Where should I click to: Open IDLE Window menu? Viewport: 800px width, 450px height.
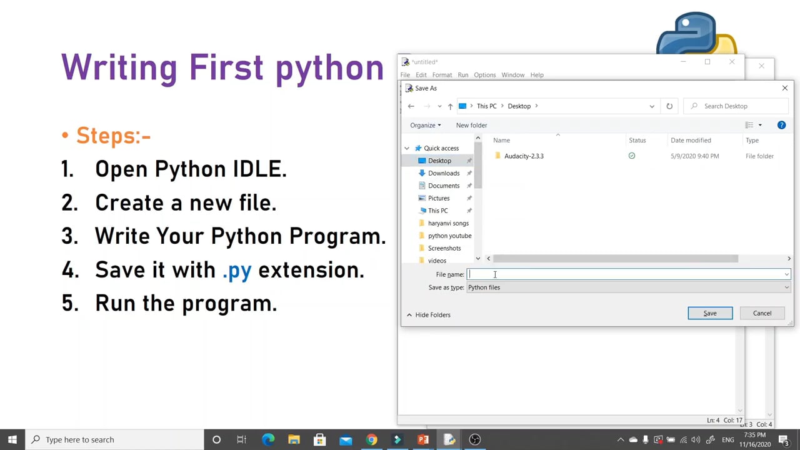[512, 75]
